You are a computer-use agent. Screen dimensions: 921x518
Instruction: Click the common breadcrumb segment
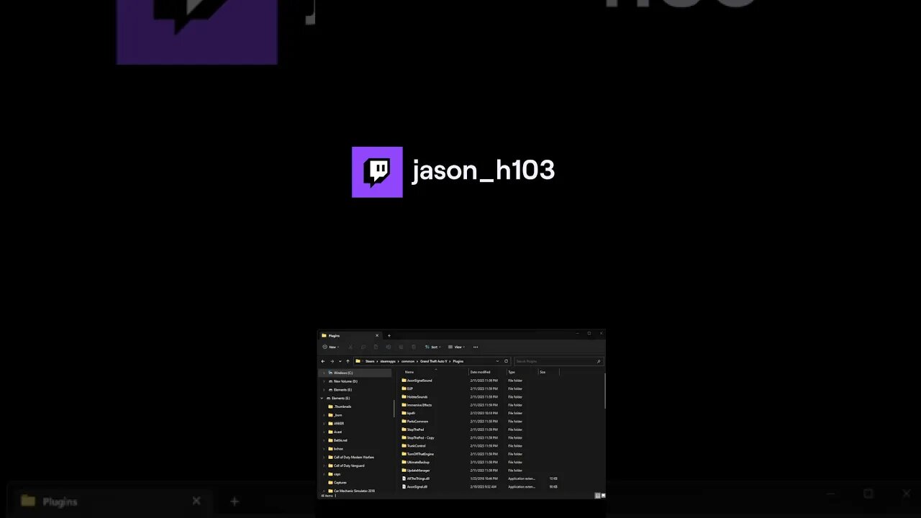click(x=408, y=361)
